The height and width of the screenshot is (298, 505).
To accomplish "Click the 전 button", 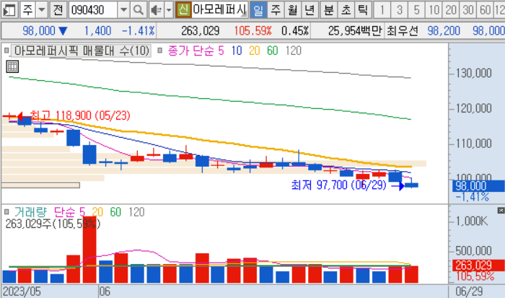I will tap(58, 10).
